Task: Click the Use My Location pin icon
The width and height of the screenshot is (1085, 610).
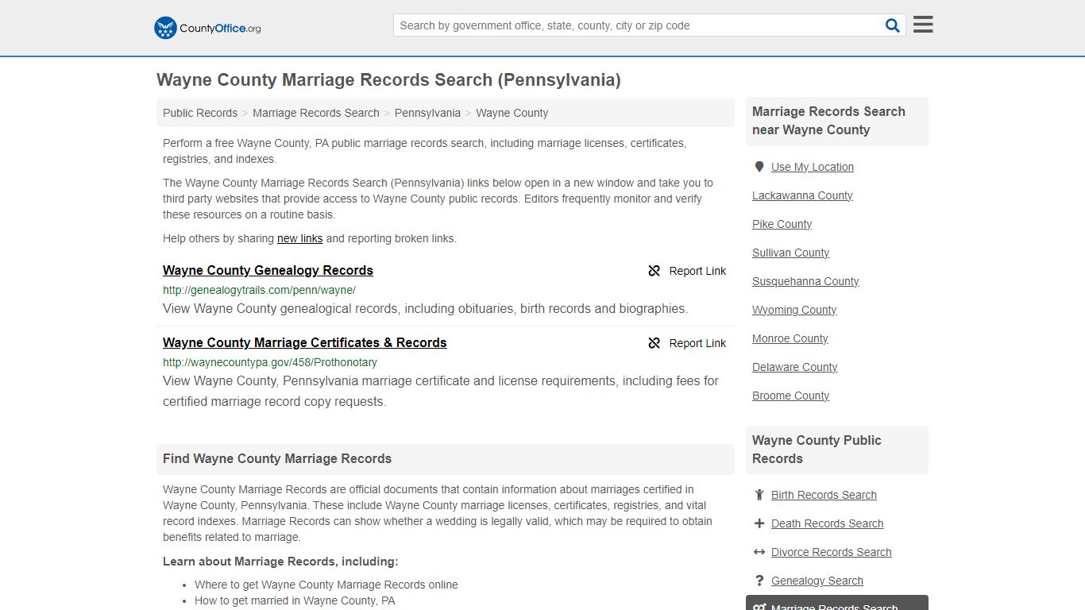Action: pos(759,167)
